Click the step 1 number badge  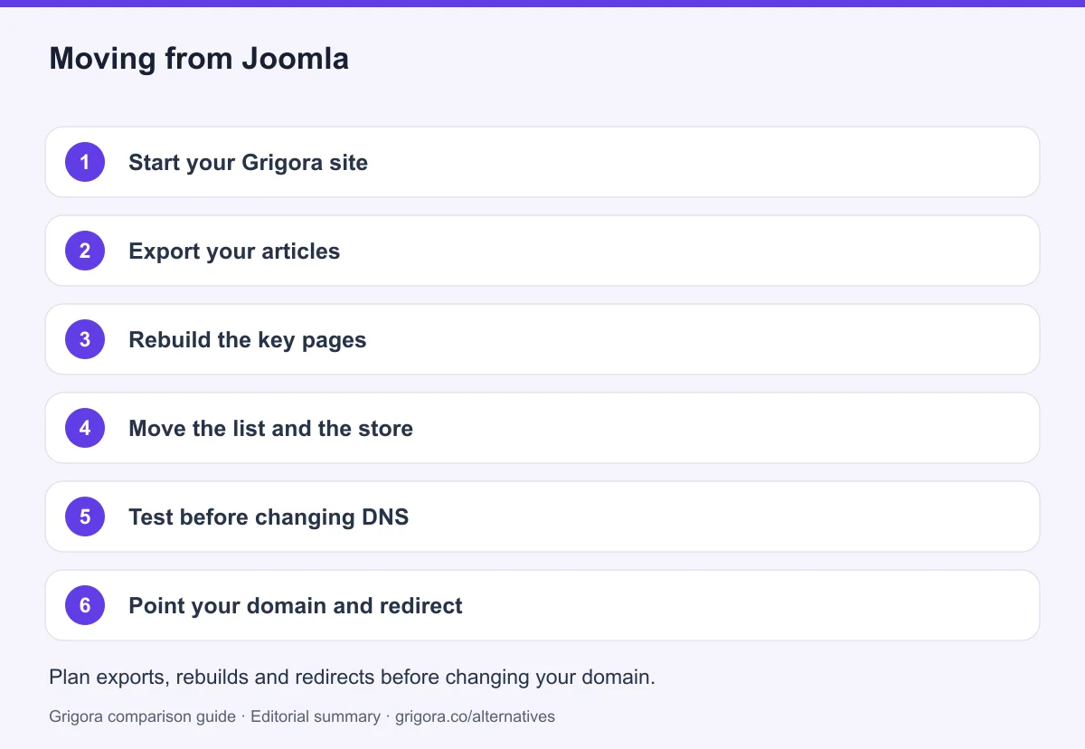[x=85, y=162]
